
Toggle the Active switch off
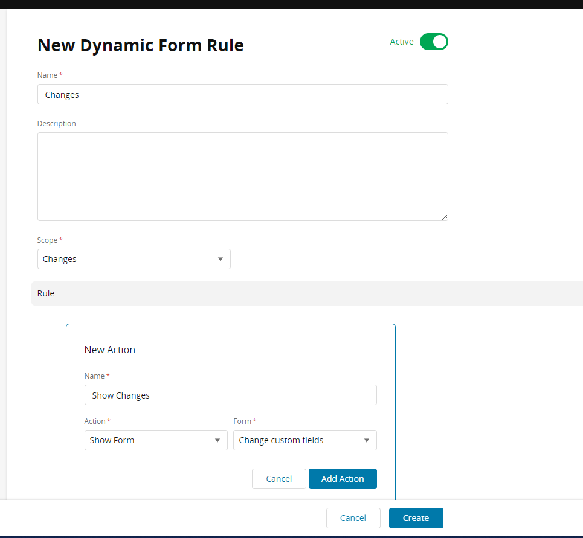pyautogui.click(x=434, y=42)
